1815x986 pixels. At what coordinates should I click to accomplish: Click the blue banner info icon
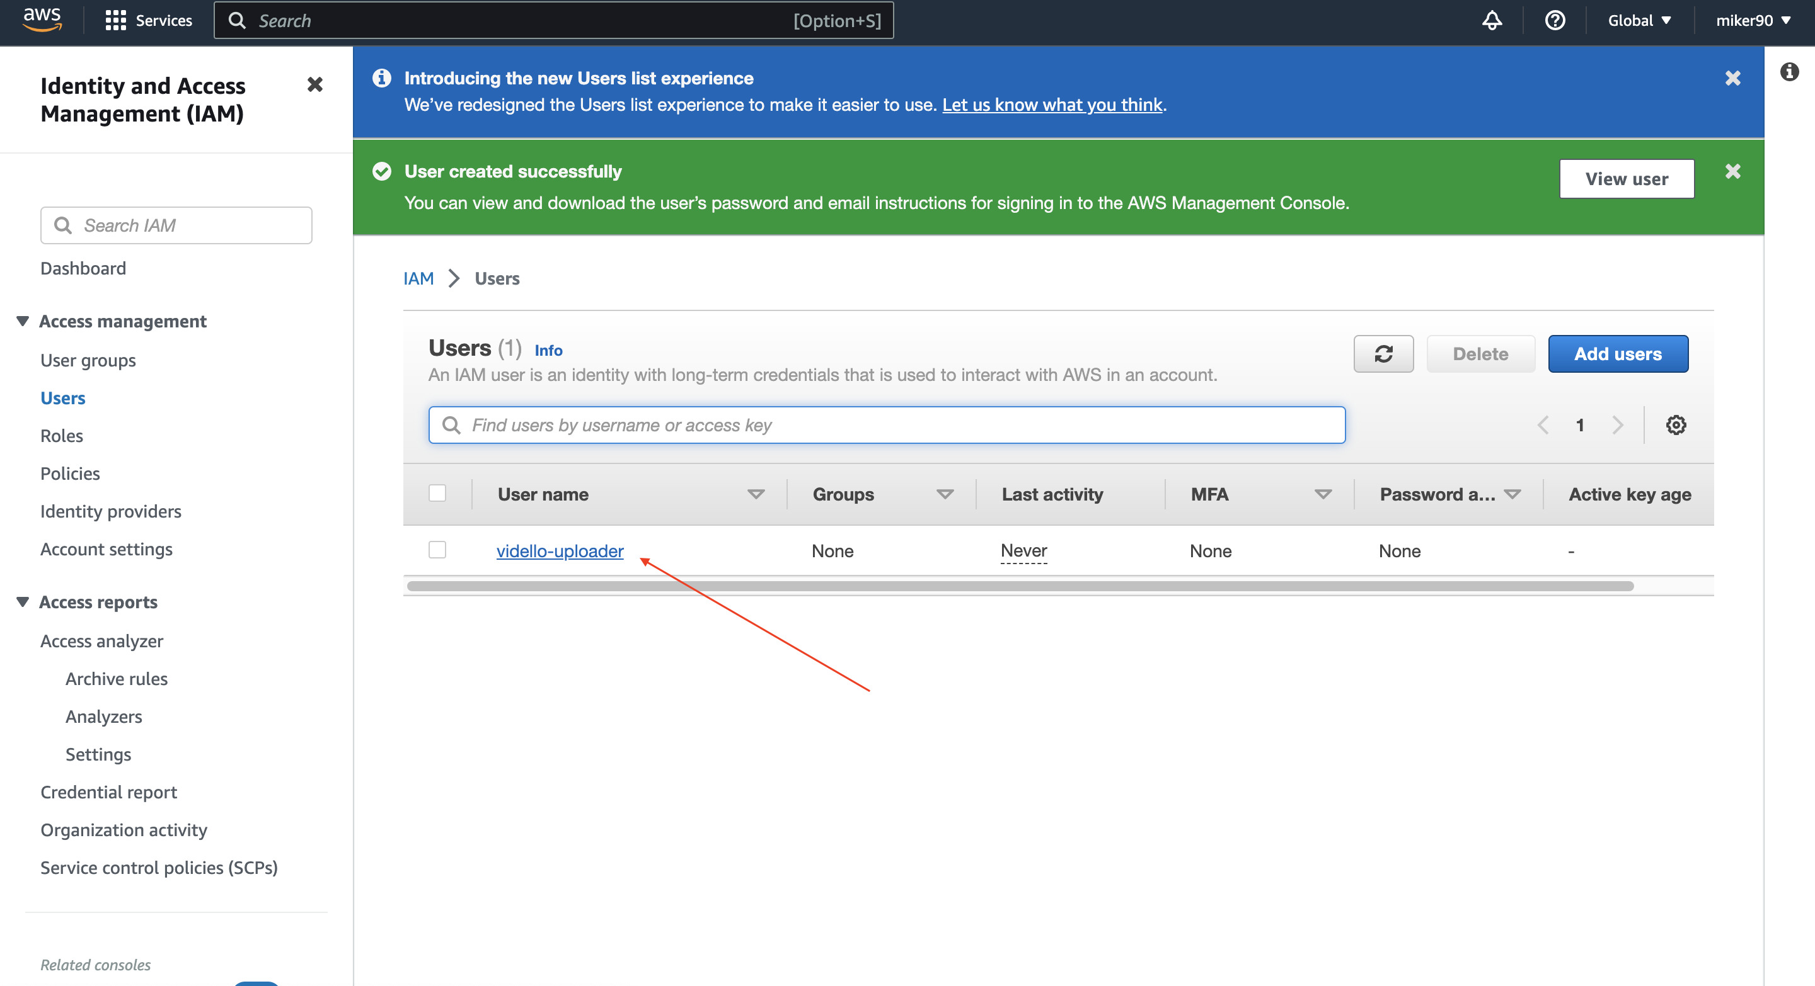point(382,78)
